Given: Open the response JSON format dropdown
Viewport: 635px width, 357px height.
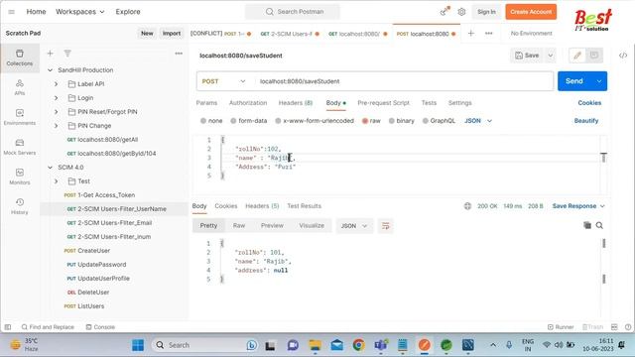Looking at the screenshot, I should tap(354, 226).
